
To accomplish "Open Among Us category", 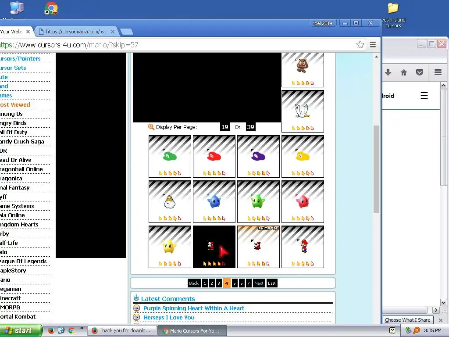I will pos(11,114).
